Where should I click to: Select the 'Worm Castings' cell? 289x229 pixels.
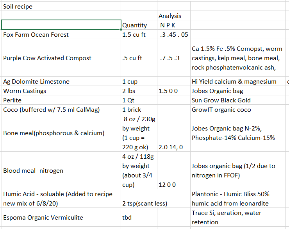click(x=61, y=91)
